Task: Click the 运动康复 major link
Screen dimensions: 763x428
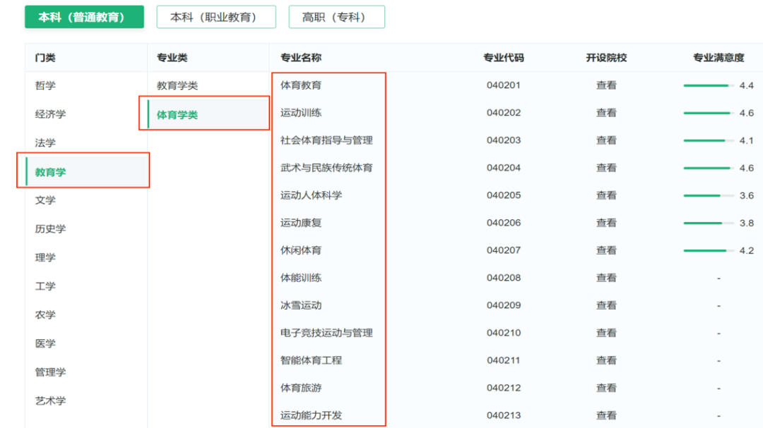Action: point(301,223)
